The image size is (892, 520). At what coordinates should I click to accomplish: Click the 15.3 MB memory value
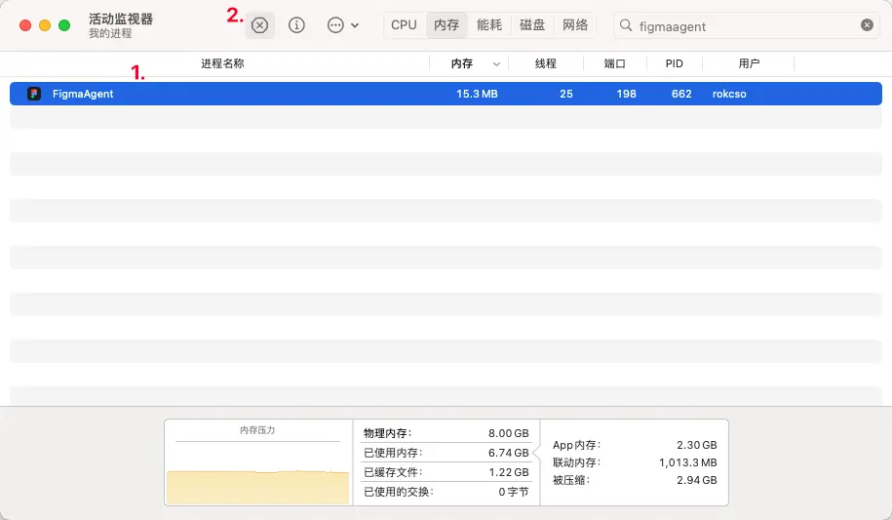tap(477, 94)
